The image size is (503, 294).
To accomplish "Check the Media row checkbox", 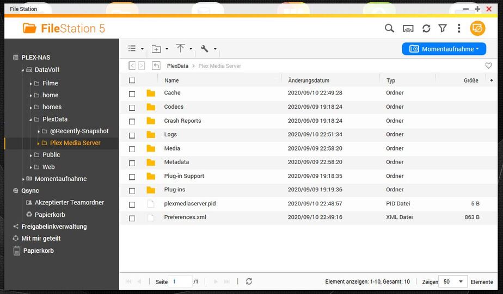I will (x=132, y=149).
